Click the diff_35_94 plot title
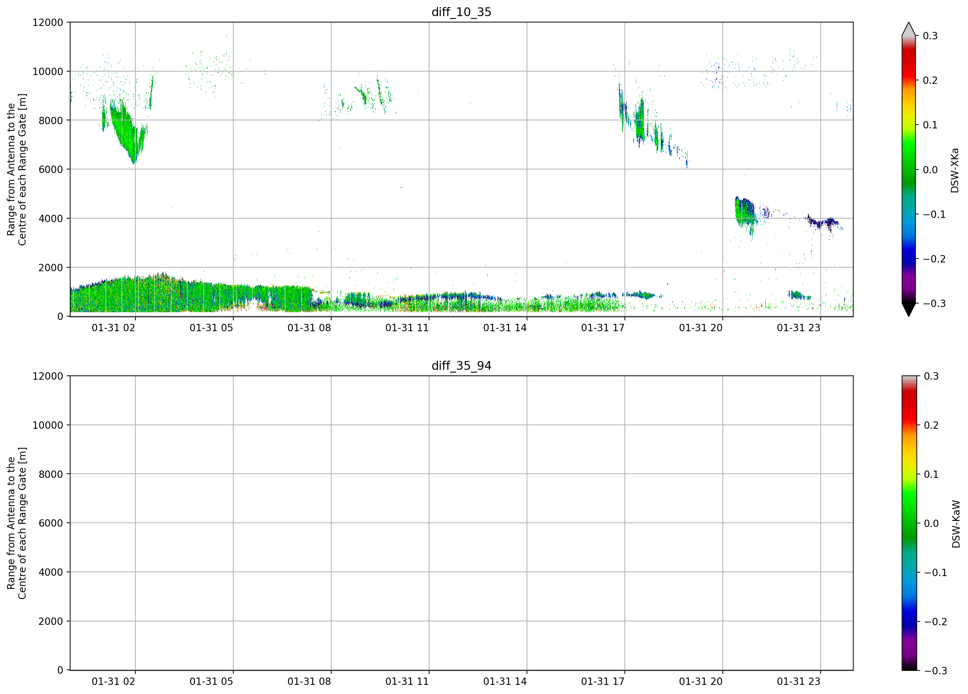The height and width of the screenshot is (694, 968). (x=461, y=366)
